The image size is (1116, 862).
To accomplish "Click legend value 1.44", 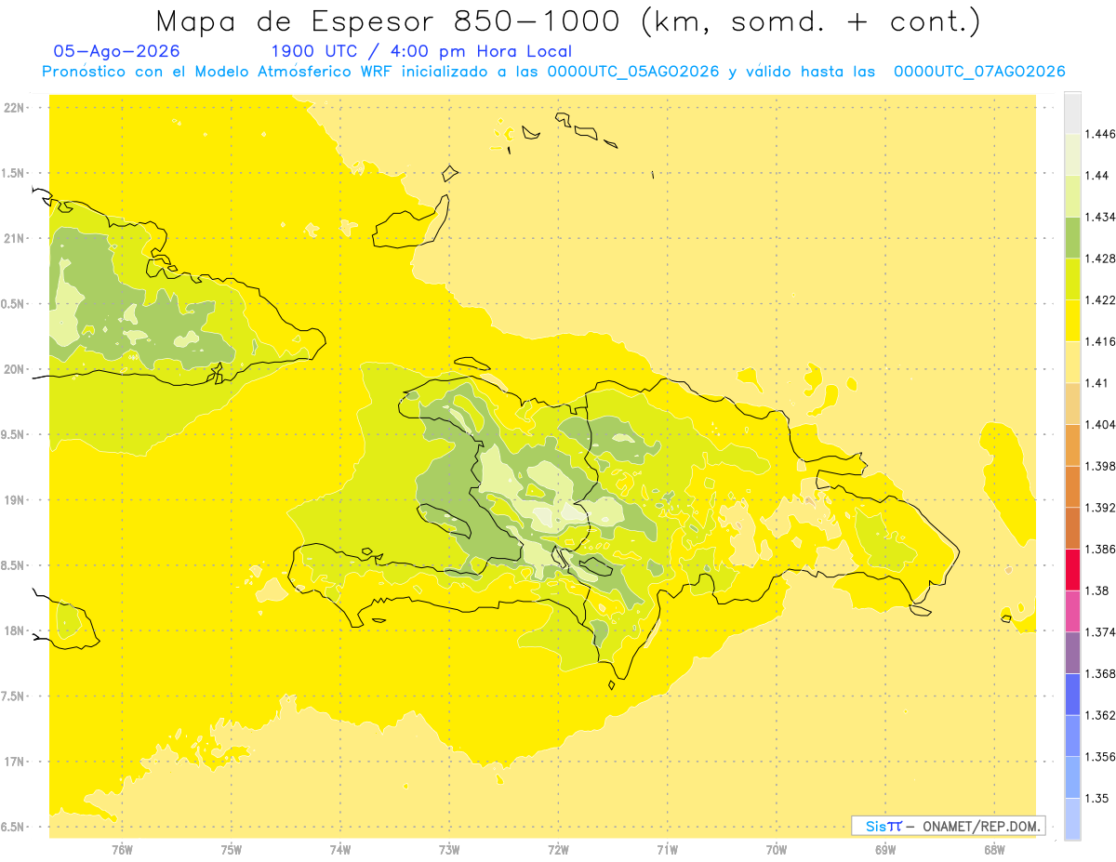I will pyautogui.click(x=1098, y=176).
